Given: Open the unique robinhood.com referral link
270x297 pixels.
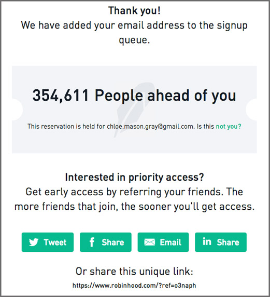Looking at the screenshot, I should click(134, 286).
